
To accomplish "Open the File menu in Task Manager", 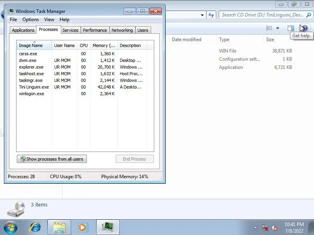I will click(x=13, y=20).
